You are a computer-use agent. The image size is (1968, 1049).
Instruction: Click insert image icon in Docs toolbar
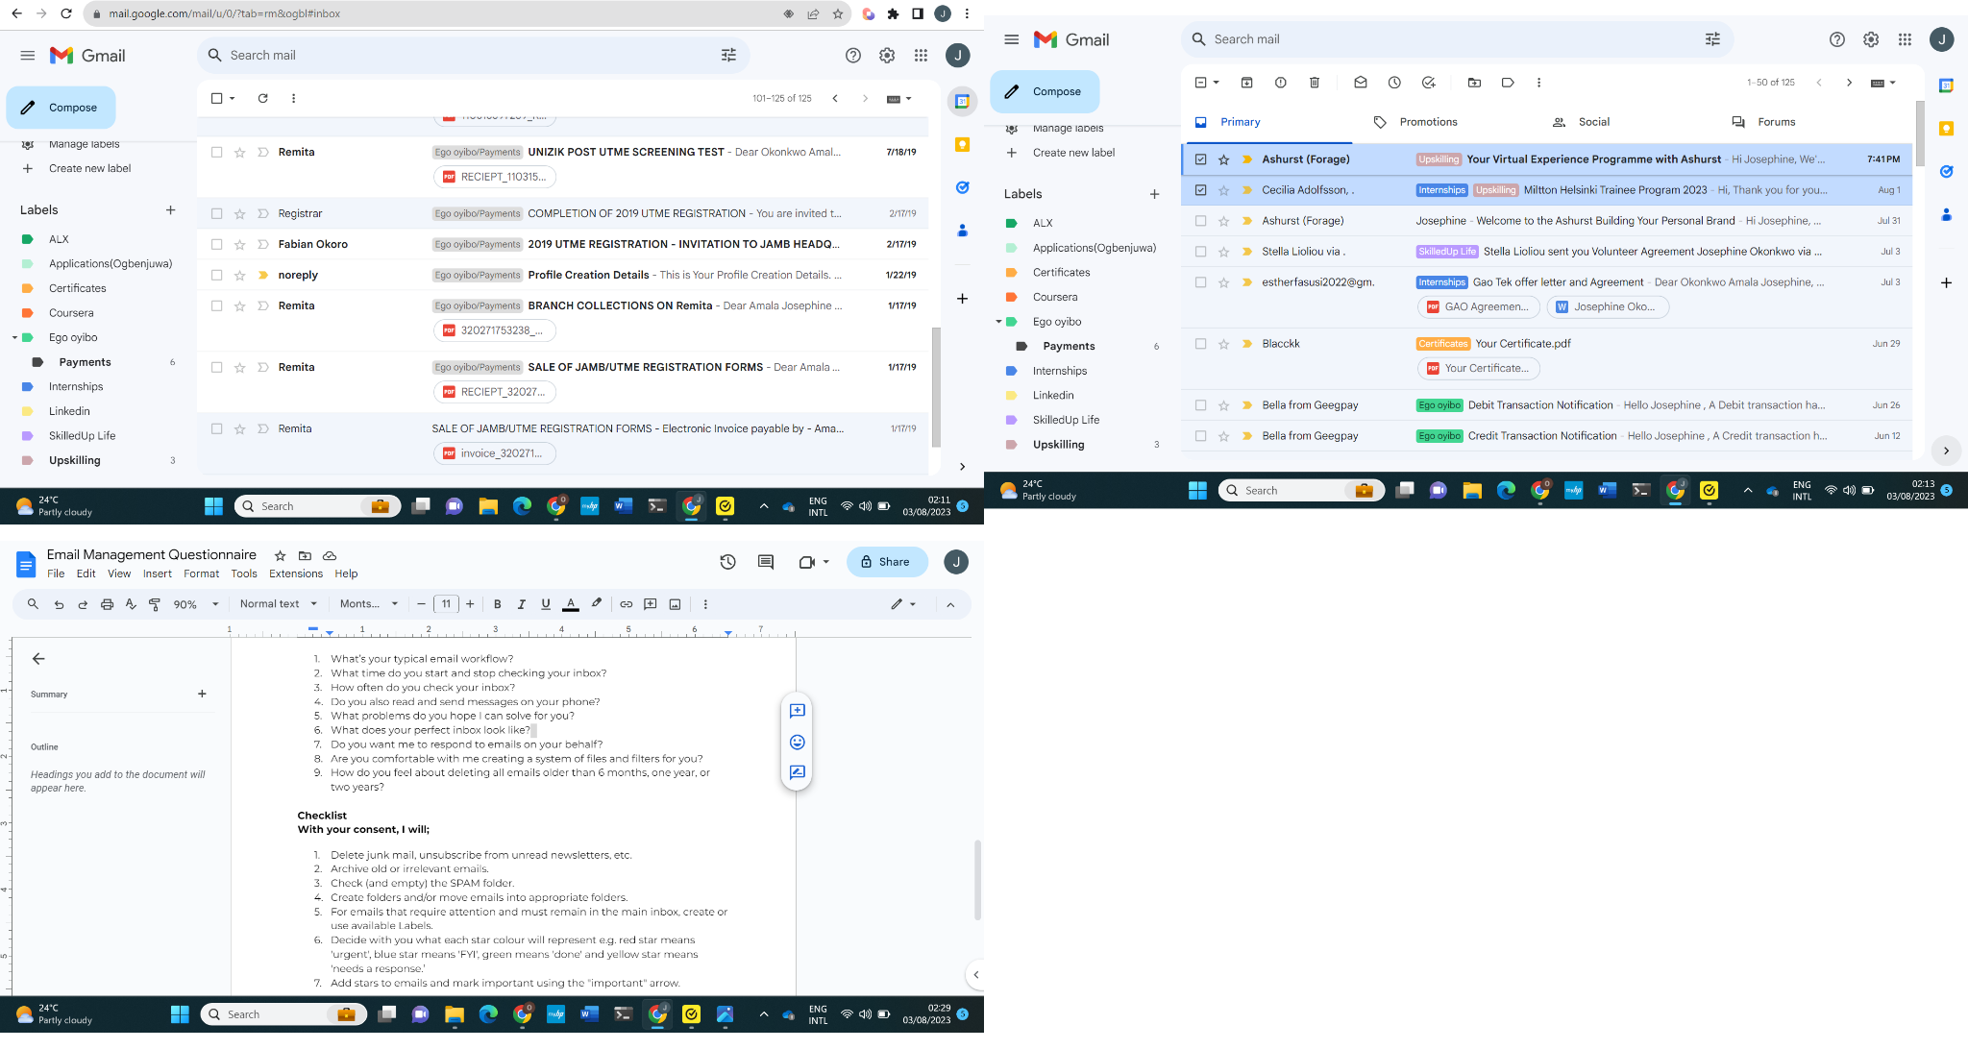point(675,604)
